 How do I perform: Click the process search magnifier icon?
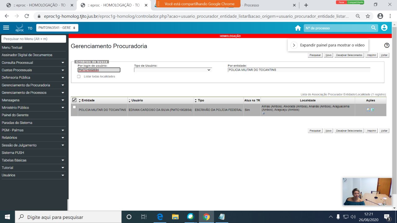(373, 28)
